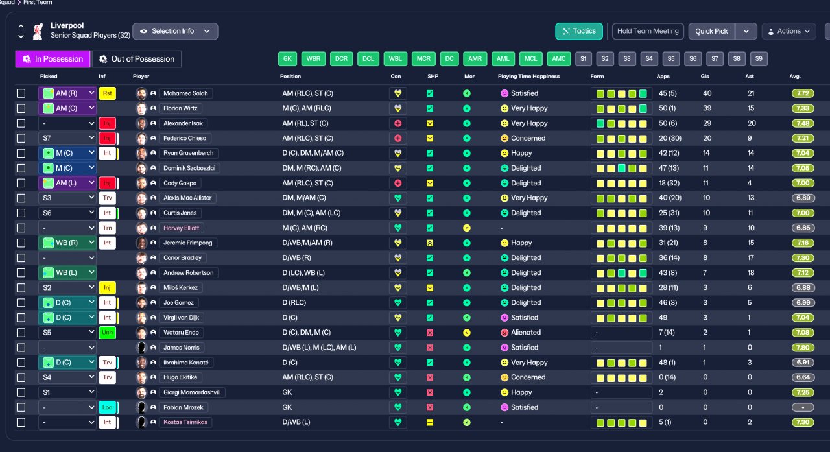Click the sharpness tick icon for Florian Wirtz

click(x=430, y=108)
